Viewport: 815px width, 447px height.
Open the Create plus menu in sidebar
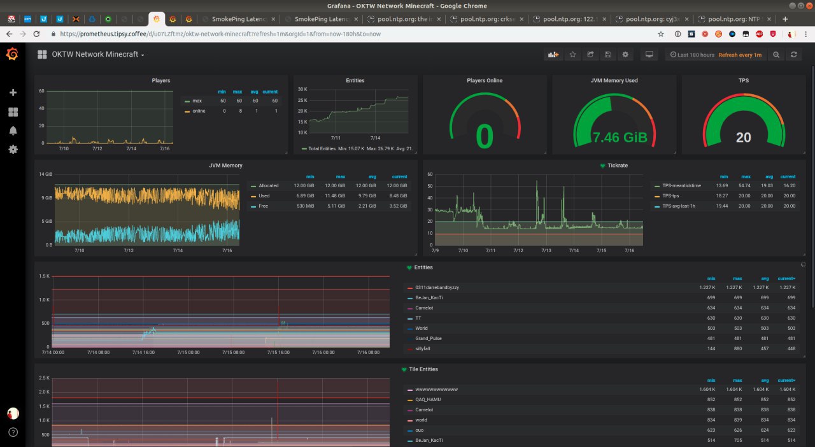13,92
